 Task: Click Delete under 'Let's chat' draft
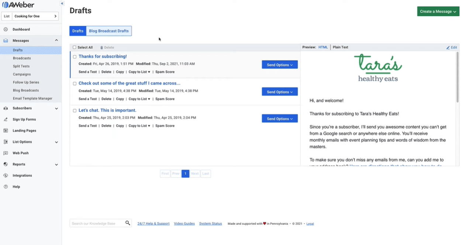106,126
